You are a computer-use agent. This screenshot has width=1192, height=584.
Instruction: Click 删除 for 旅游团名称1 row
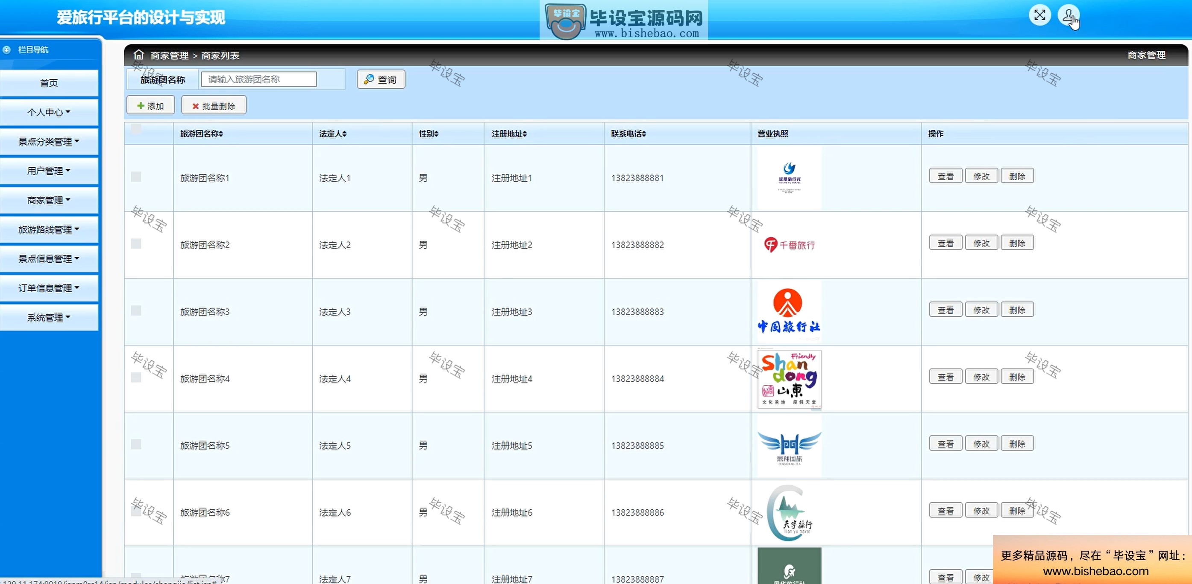click(1017, 176)
